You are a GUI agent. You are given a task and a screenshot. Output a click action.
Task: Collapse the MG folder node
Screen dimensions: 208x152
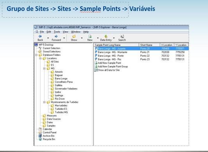click(x=44, y=68)
